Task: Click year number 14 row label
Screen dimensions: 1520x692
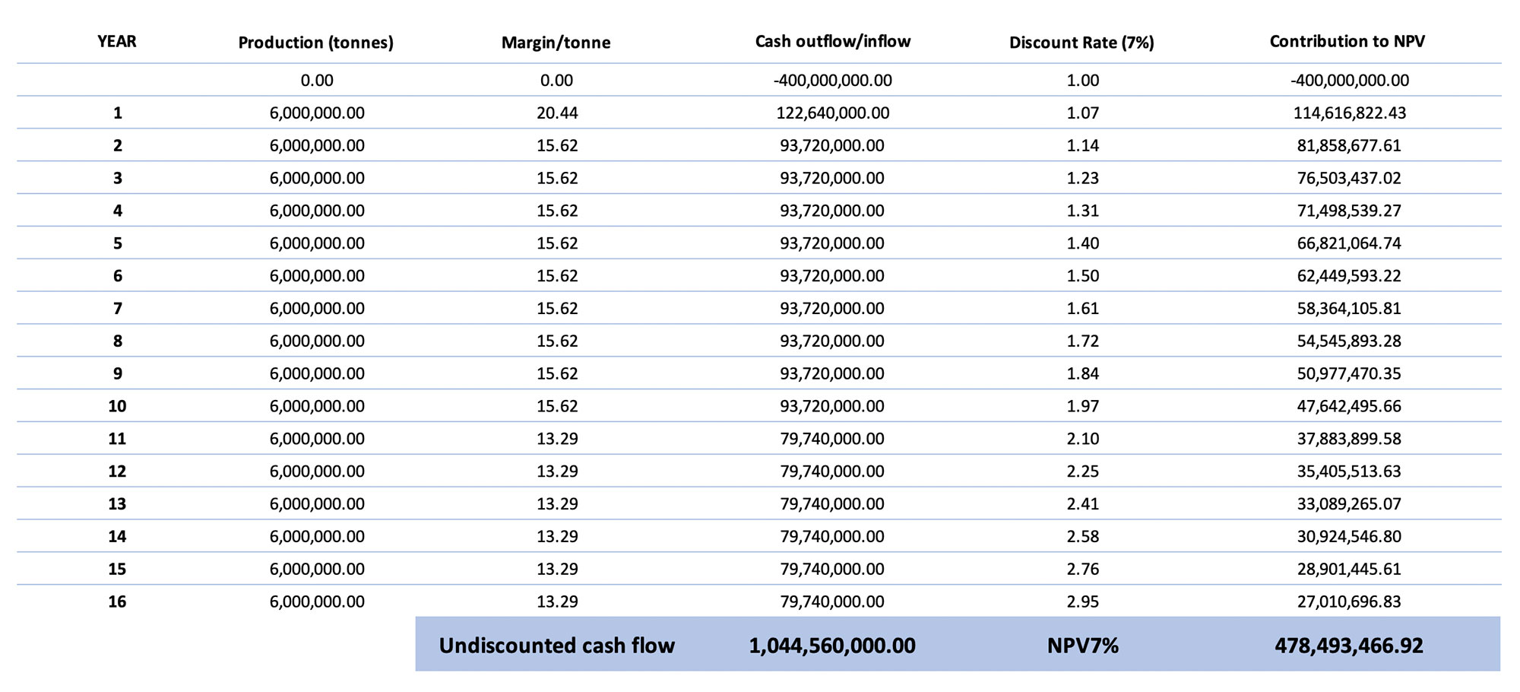Action: [117, 536]
